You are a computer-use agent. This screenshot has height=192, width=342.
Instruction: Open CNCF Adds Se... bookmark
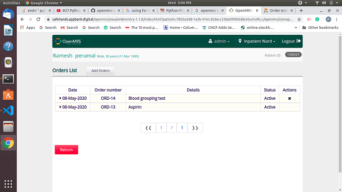[219, 27]
